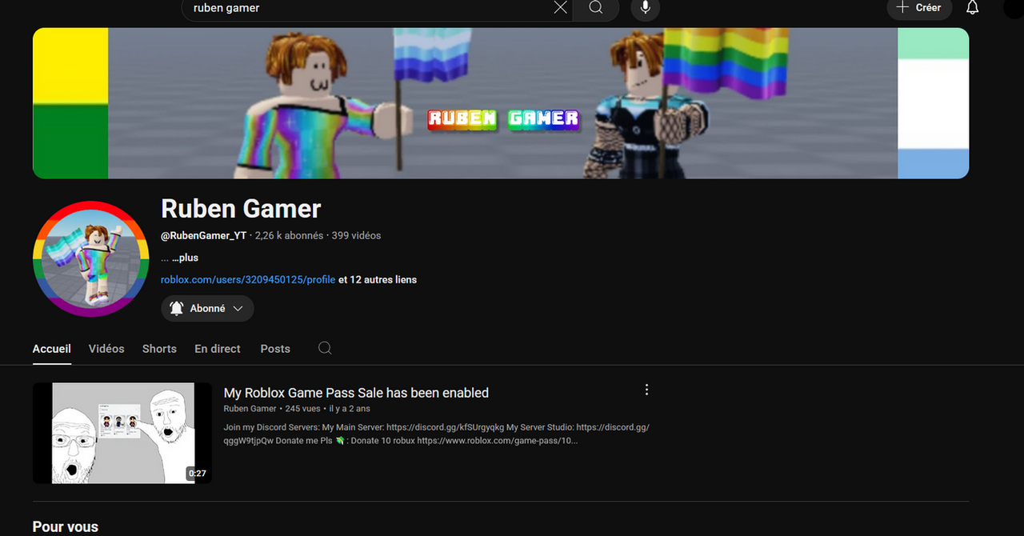The width and height of the screenshot is (1024, 536).
Task: Switch to the Shorts tab
Action: (159, 349)
